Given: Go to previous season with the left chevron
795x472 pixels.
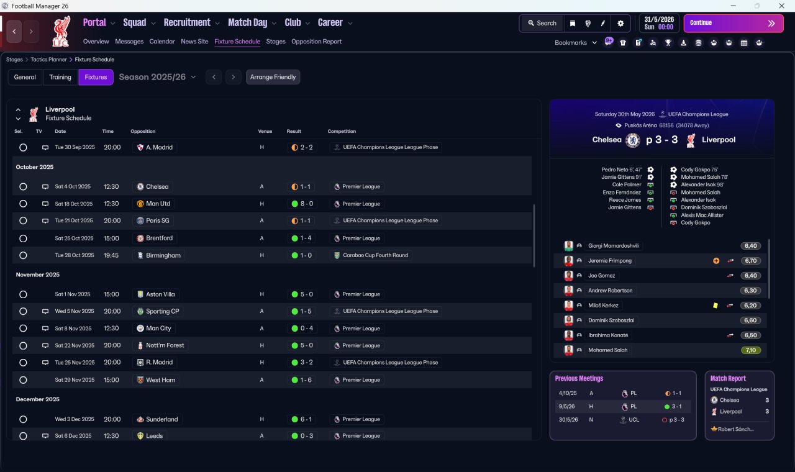Looking at the screenshot, I should 213,77.
